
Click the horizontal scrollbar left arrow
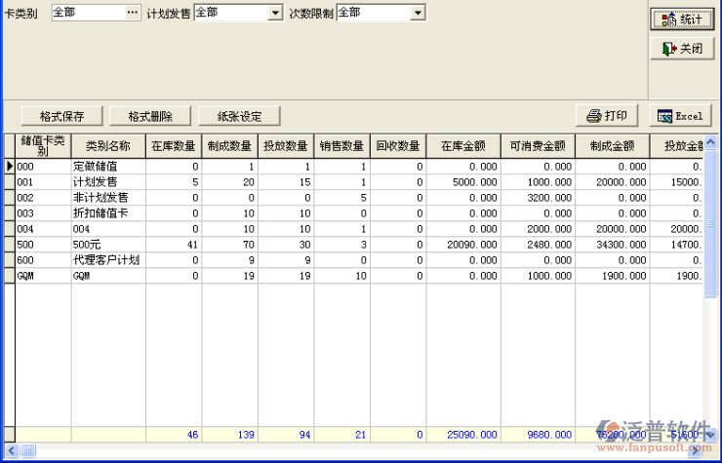8,451
